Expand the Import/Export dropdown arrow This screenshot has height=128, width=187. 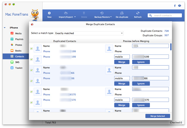pos(75,17)
